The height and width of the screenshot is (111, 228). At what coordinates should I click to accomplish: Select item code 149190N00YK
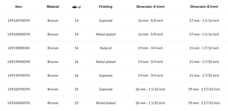pyautogui.click(x=19, y=62)
